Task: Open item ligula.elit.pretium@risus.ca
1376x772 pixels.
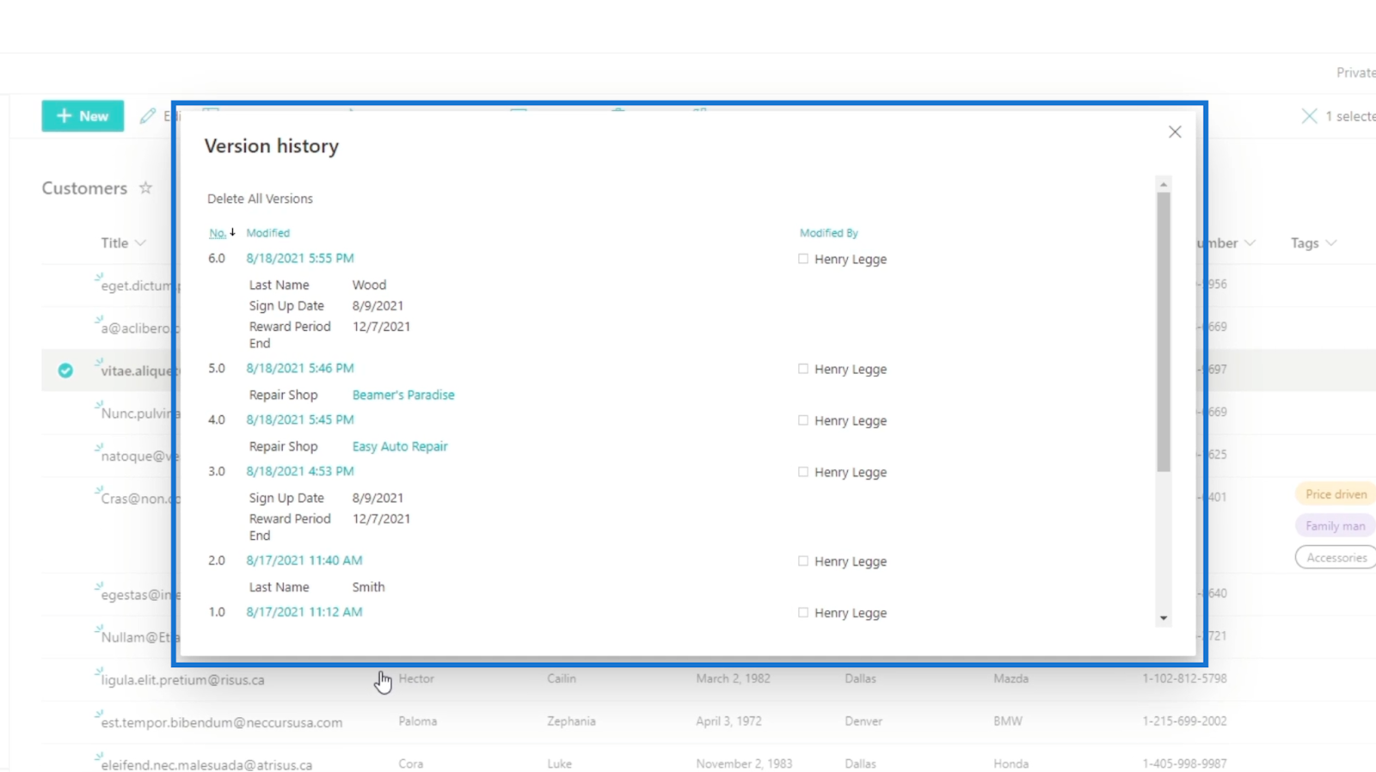Action: [x=182, y=679]
